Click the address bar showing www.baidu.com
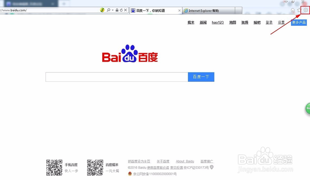This screenshot has width=310, height=180. pos(49,10)
